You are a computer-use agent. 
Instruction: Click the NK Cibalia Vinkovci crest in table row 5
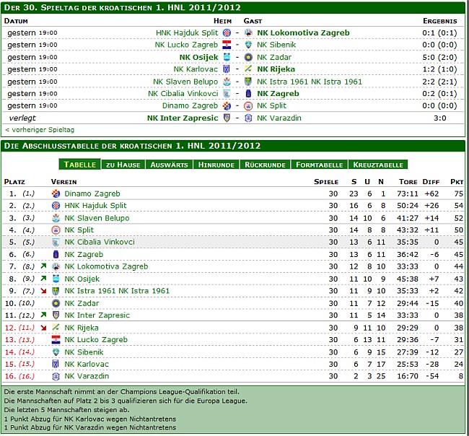point(56,242)
